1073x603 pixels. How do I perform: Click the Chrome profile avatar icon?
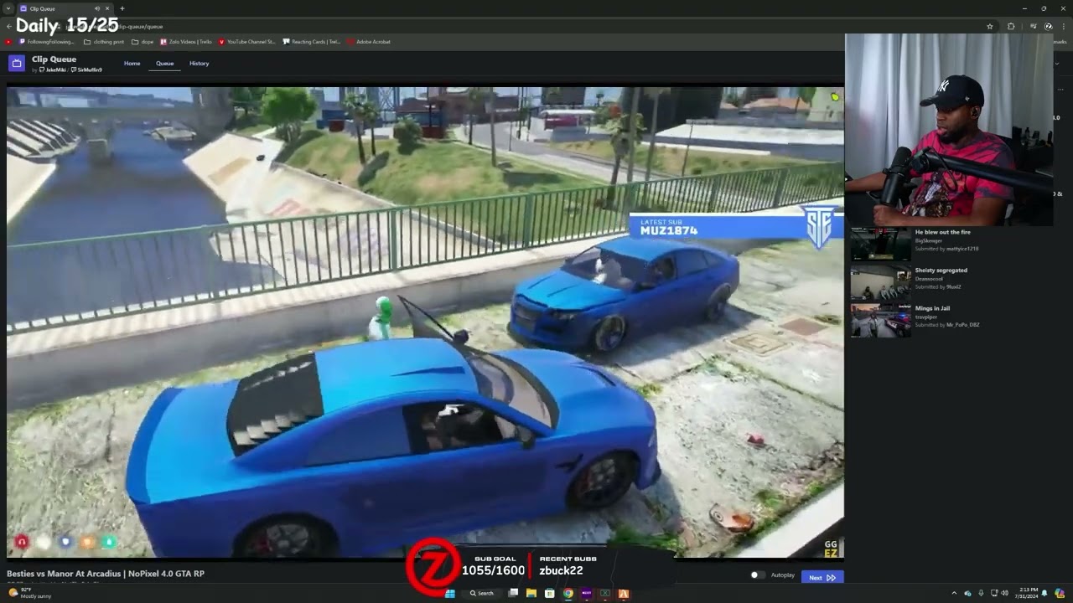[1048, 26]
